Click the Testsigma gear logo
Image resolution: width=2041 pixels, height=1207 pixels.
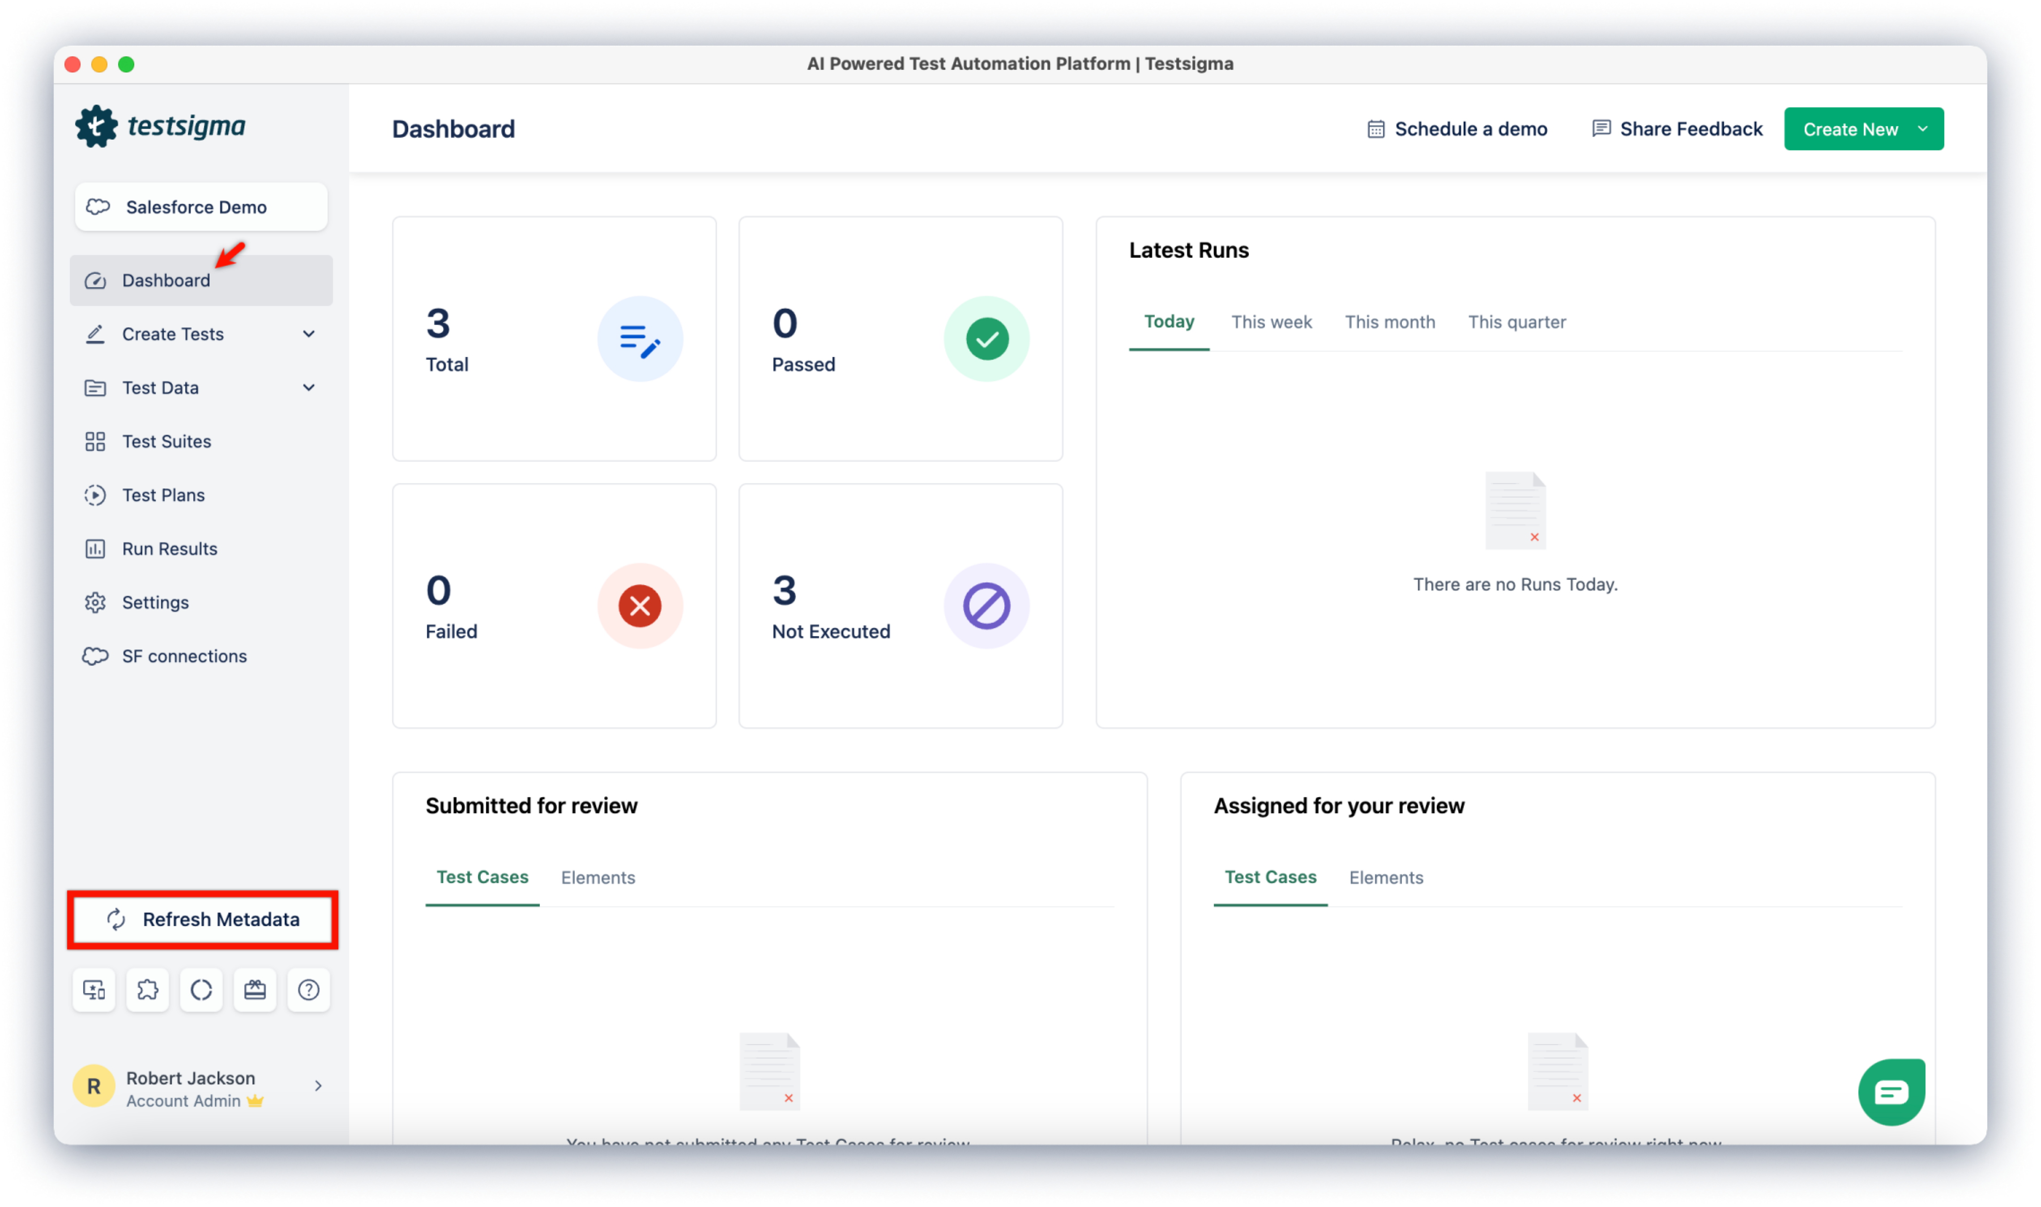(96, 126)
